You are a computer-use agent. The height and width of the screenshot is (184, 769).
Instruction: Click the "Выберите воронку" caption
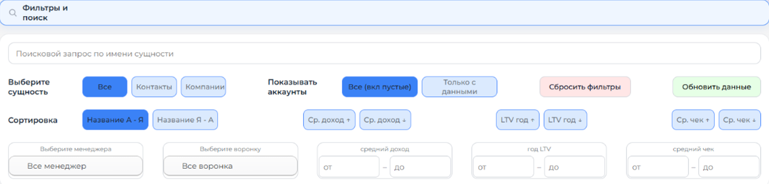pyautogui.click(x=230, y=149)
